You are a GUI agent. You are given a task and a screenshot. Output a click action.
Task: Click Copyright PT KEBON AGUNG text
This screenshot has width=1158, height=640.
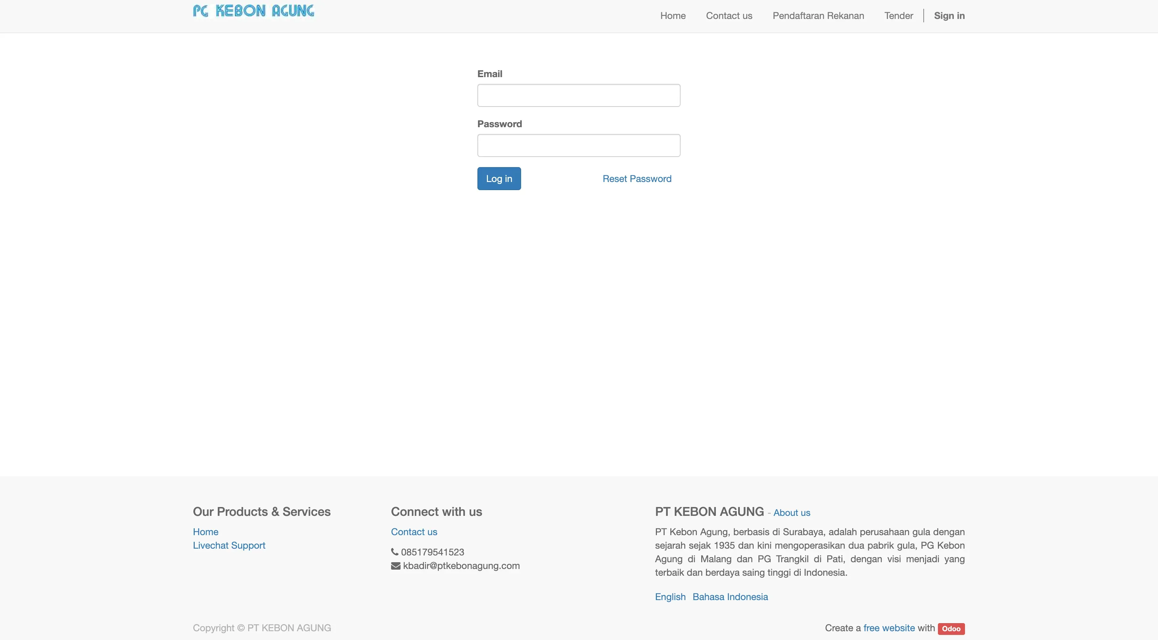[x=262, y=628]
